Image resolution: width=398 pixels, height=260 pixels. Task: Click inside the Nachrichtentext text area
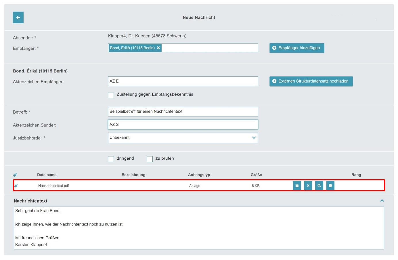tap(199, 228)
